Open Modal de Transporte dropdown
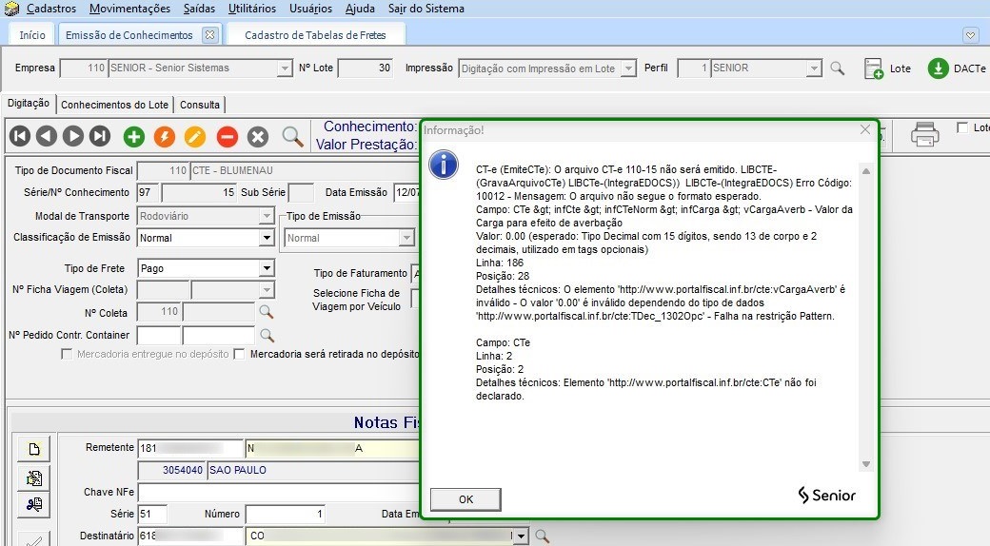 267,216
